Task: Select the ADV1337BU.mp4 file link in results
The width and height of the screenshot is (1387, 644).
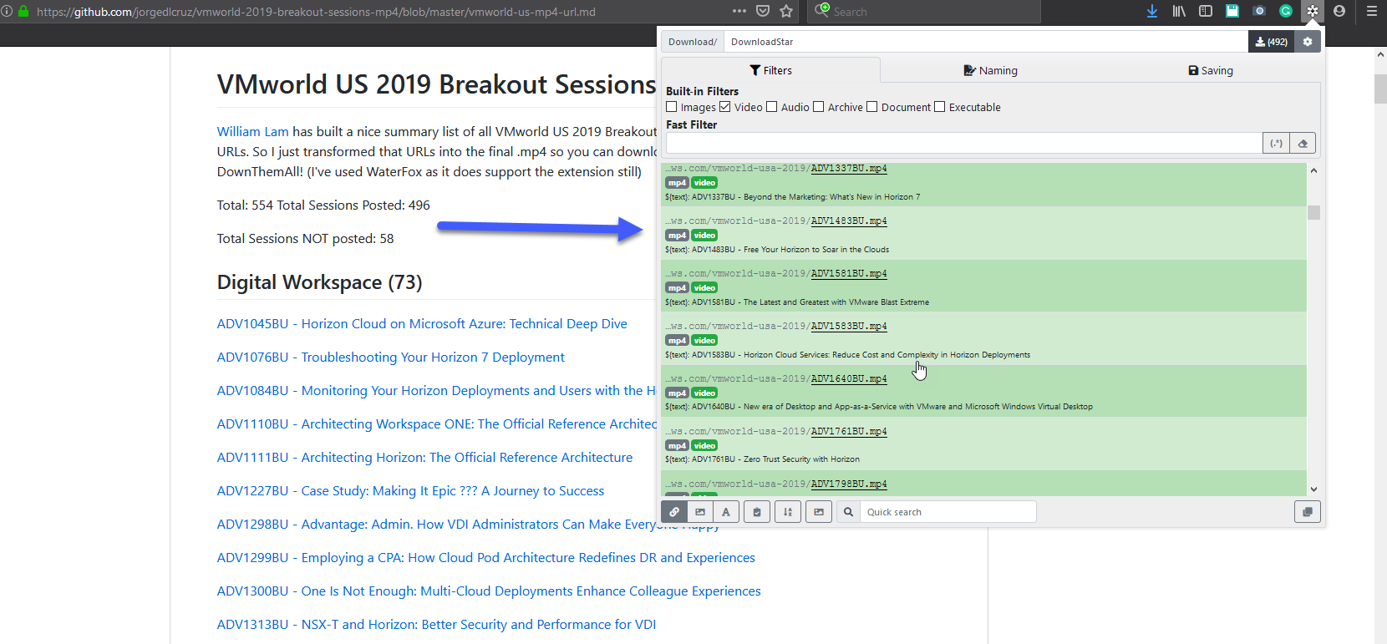Action: click(x=849, y=168)
